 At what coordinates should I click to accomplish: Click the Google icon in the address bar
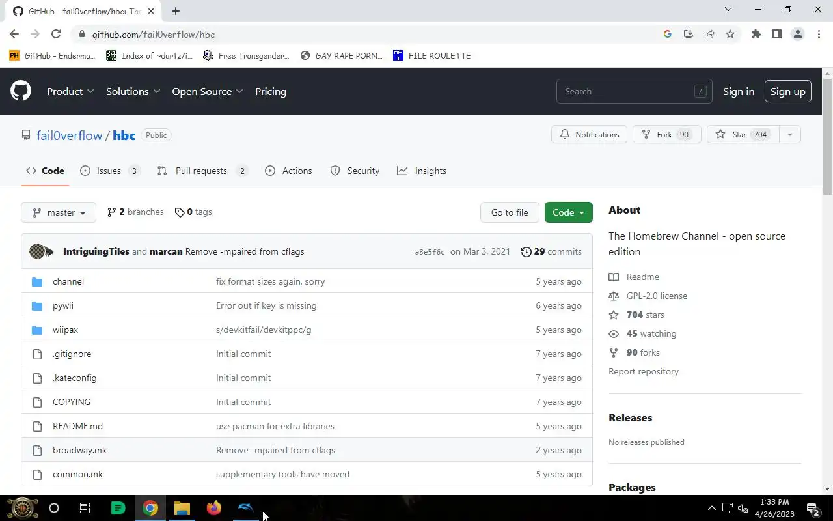point(668,35)
